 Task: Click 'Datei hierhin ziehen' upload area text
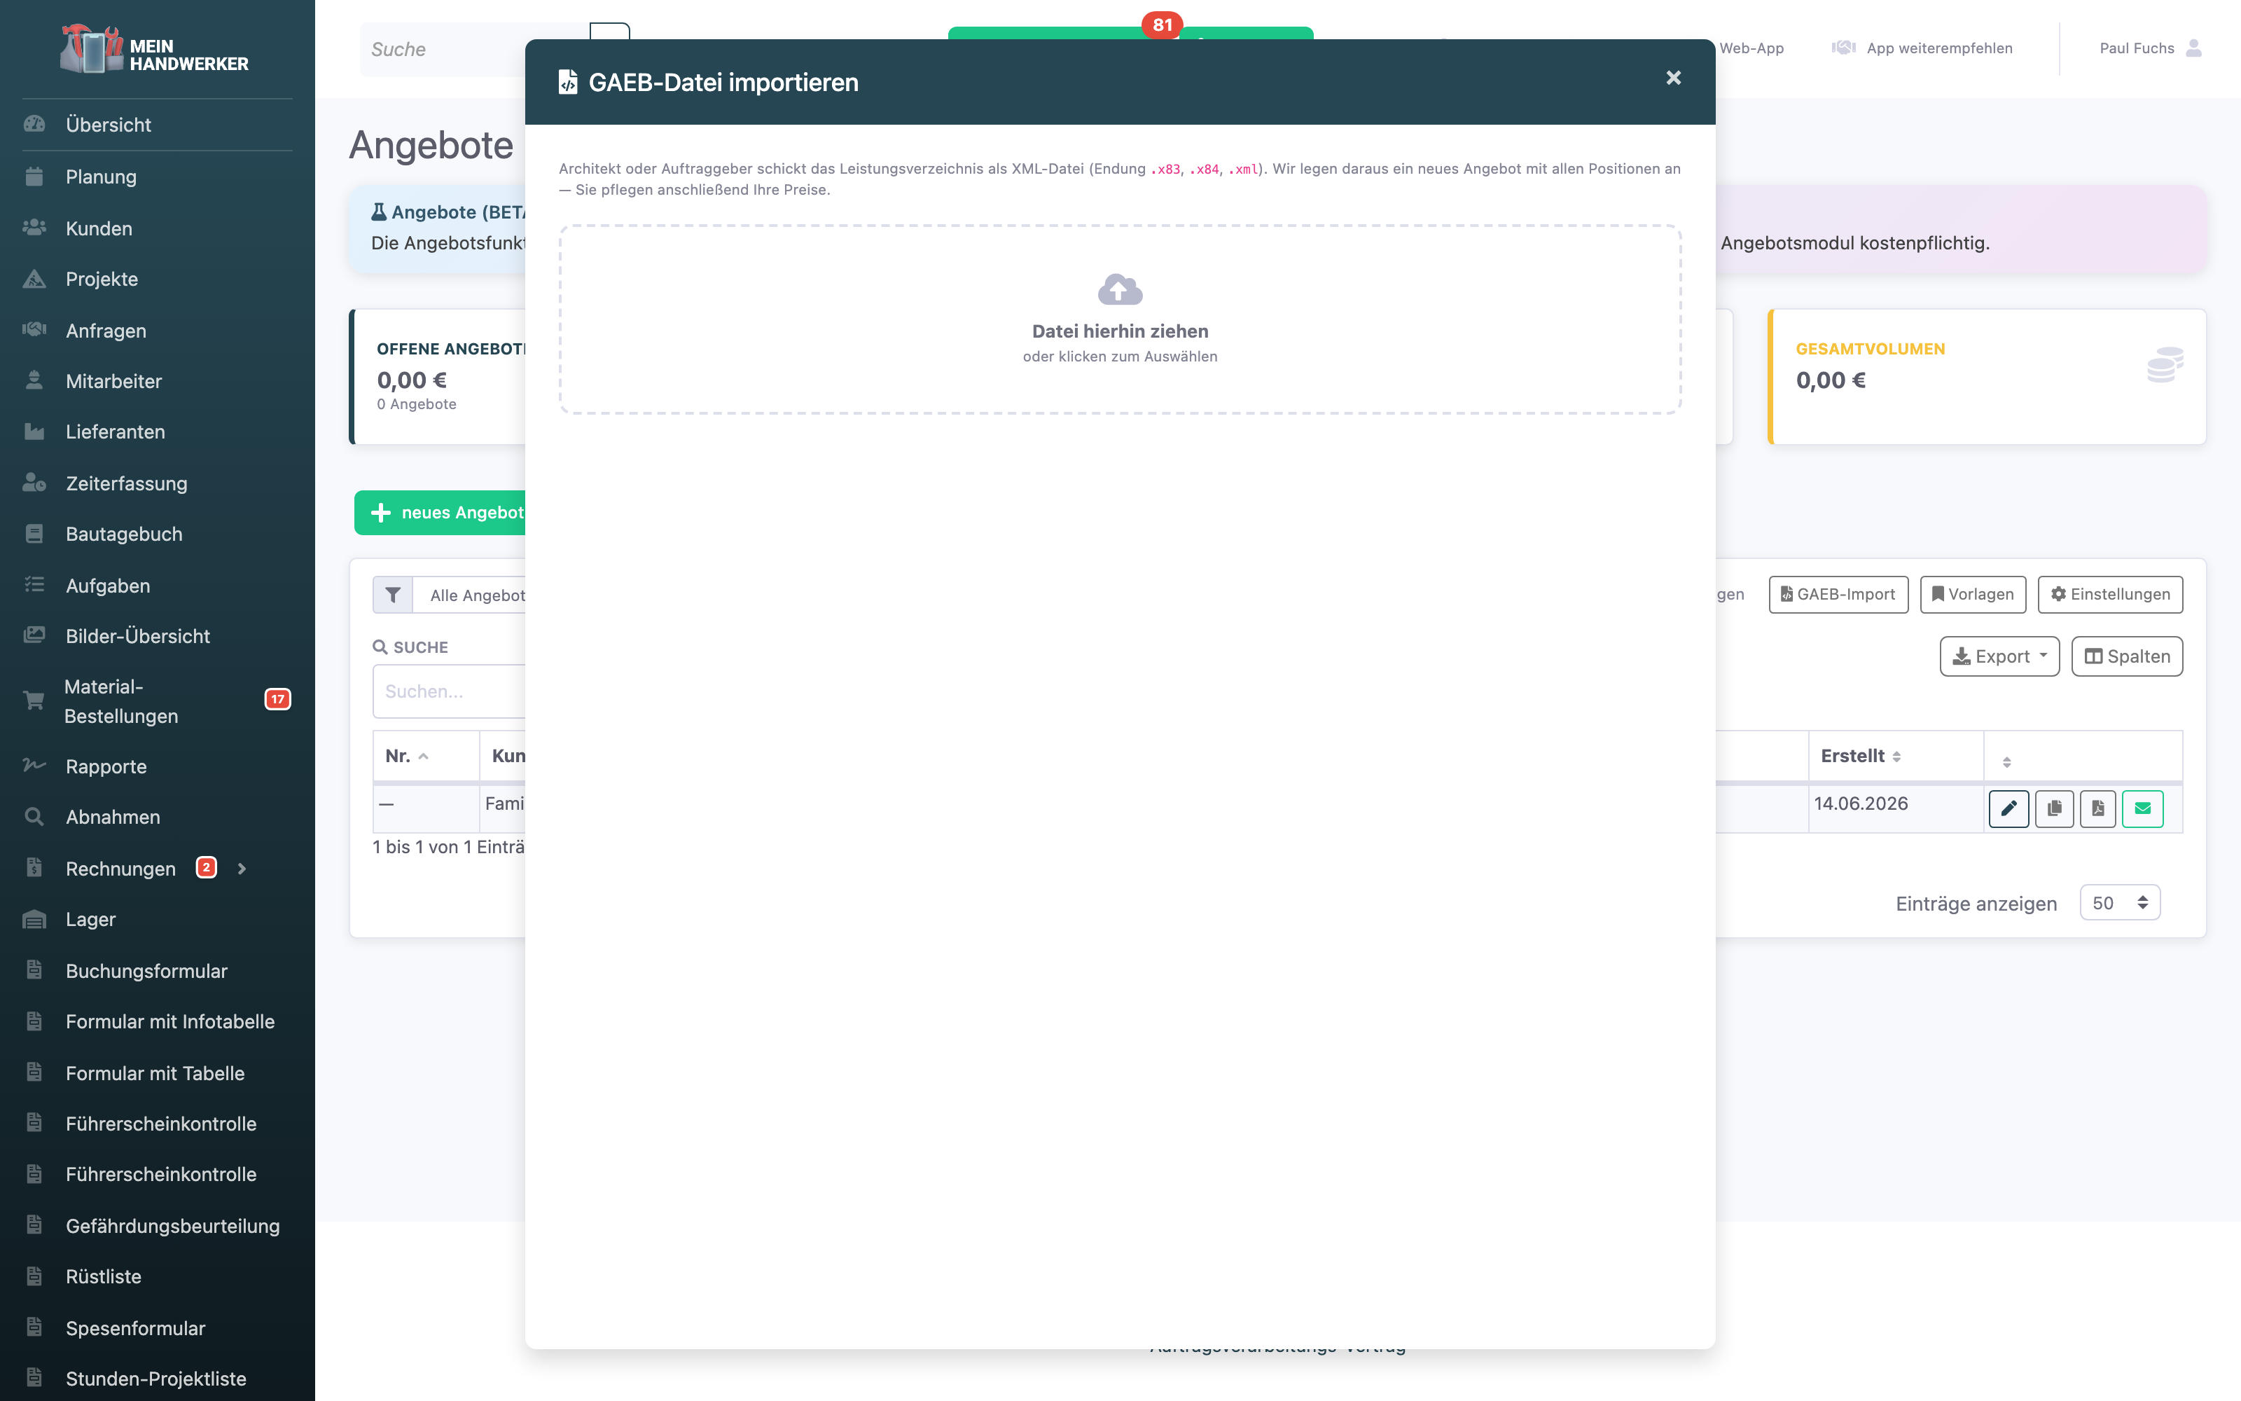point(1120,331)
